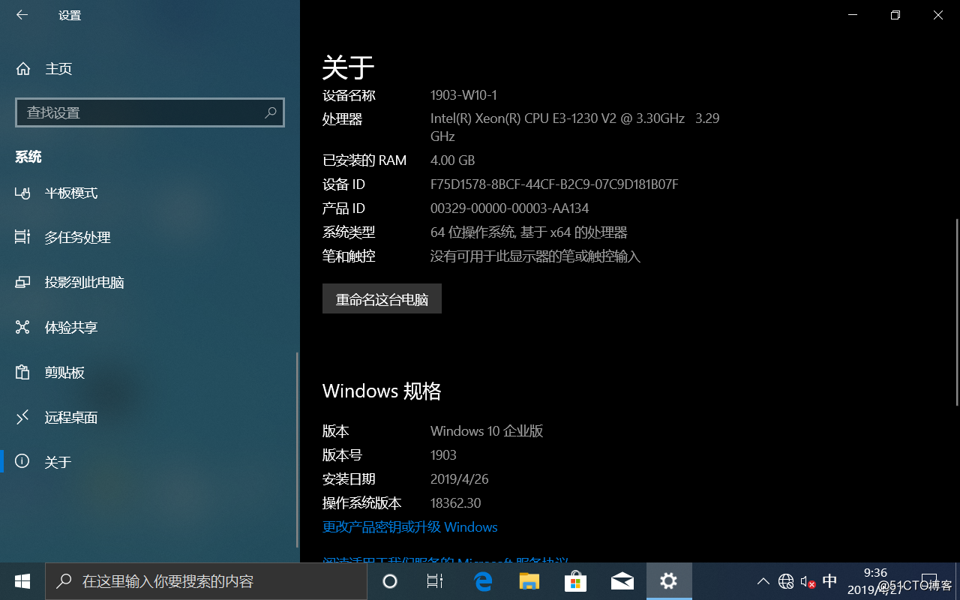Screen dimensions: 960x600
Task: Open Microsoft Store from taskbar
Action: click(575, 581)
